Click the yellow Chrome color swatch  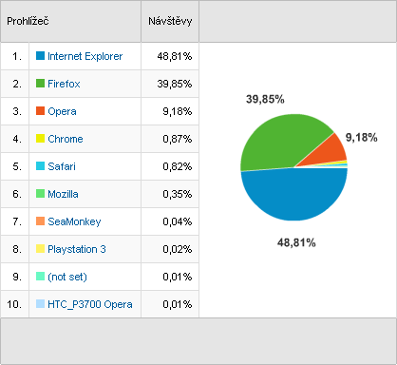click(40, 139)
